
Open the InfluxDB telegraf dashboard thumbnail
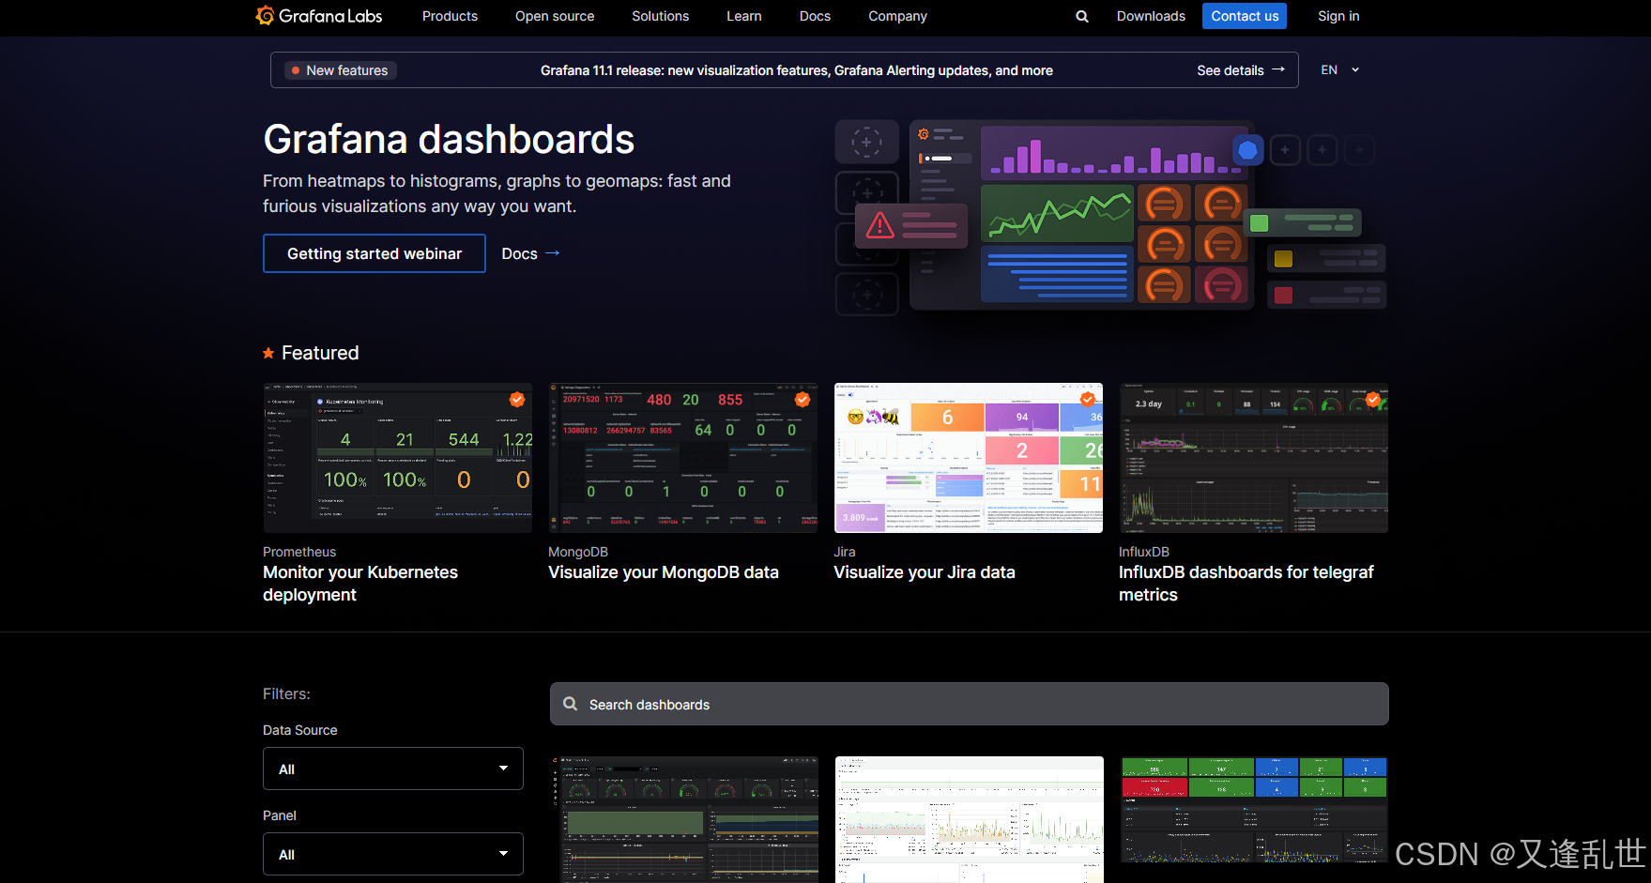pyautogui.click(x=1254, y=458)
